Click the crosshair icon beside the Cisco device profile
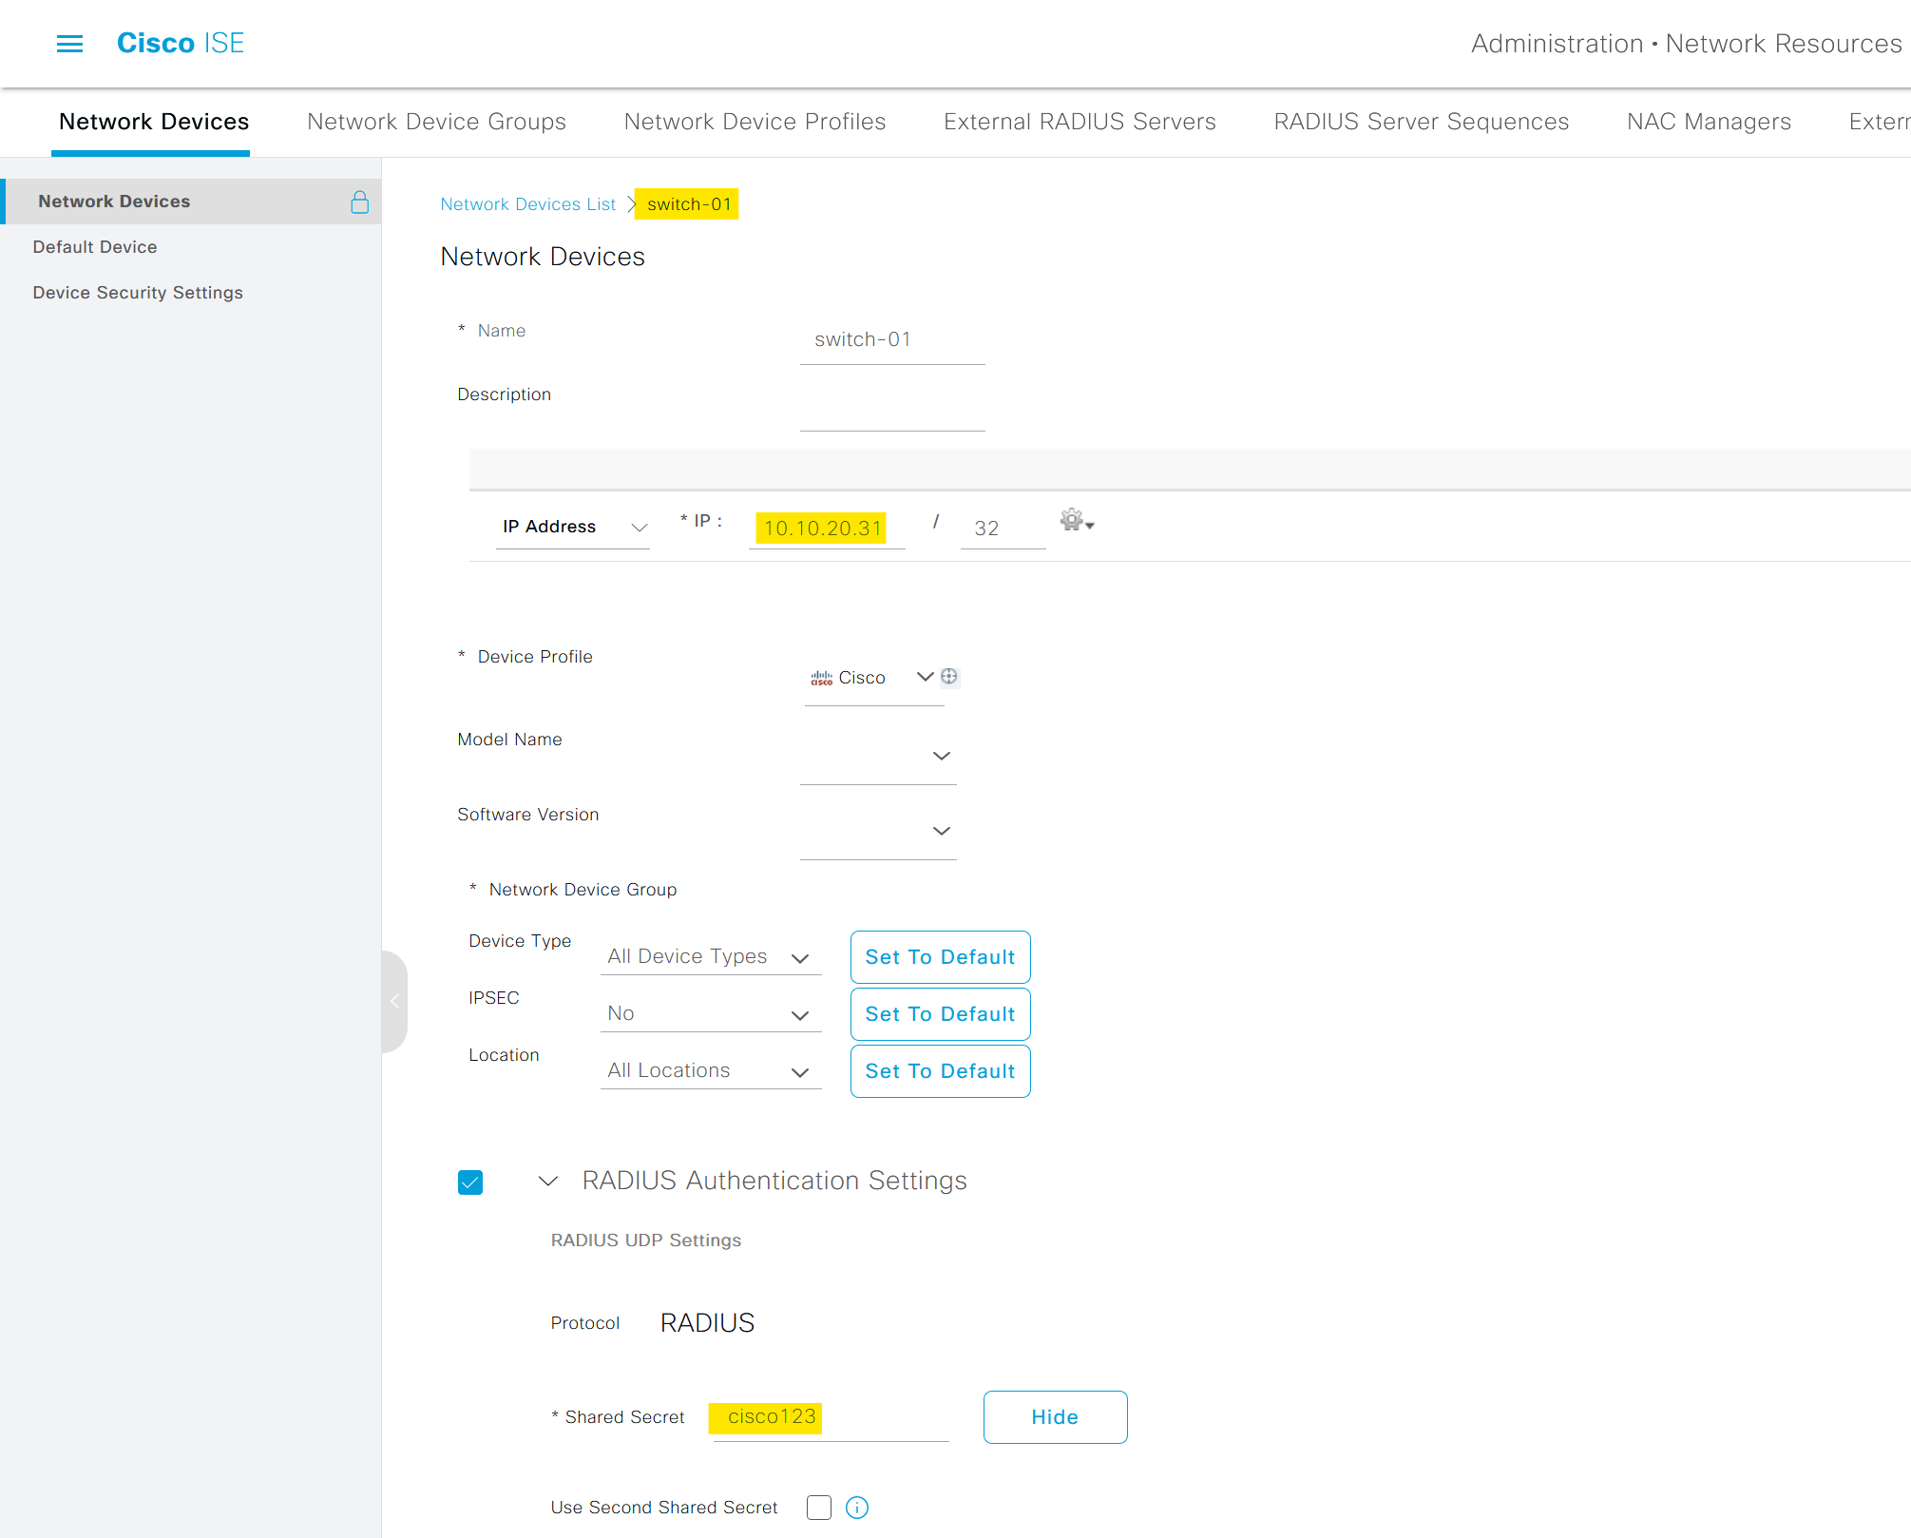This screenshot has height=1538, width=1911. click(x=949, y=677)
